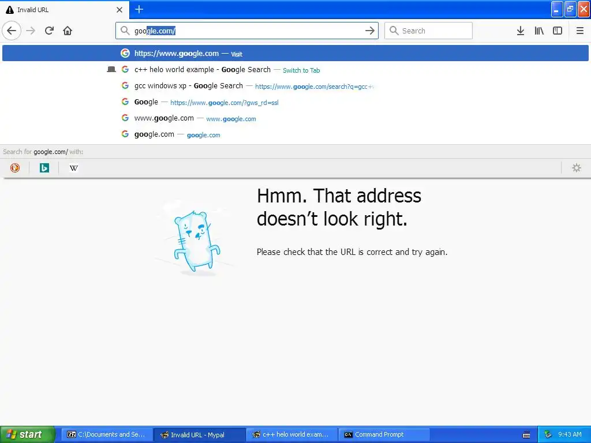The height and width of the screenshot is (443, 591).
Task: Click the system tray network icon
Action: pyautogui.click(x=548, y=434)
